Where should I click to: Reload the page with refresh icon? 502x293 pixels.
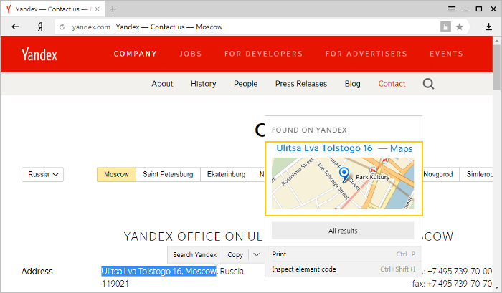[x=62, y=27]
